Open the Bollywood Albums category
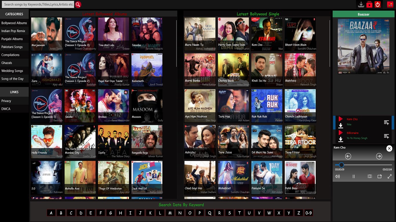The width and height of the screenshot is (396, 222). [x=14, y=23]
